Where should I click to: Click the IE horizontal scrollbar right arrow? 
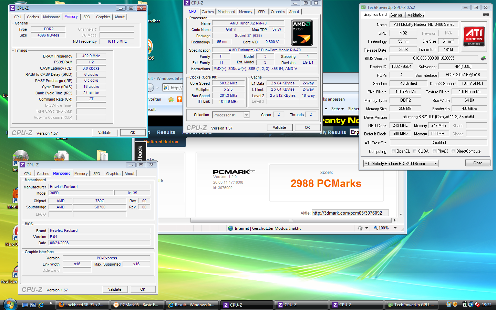(x=395, y=220)
